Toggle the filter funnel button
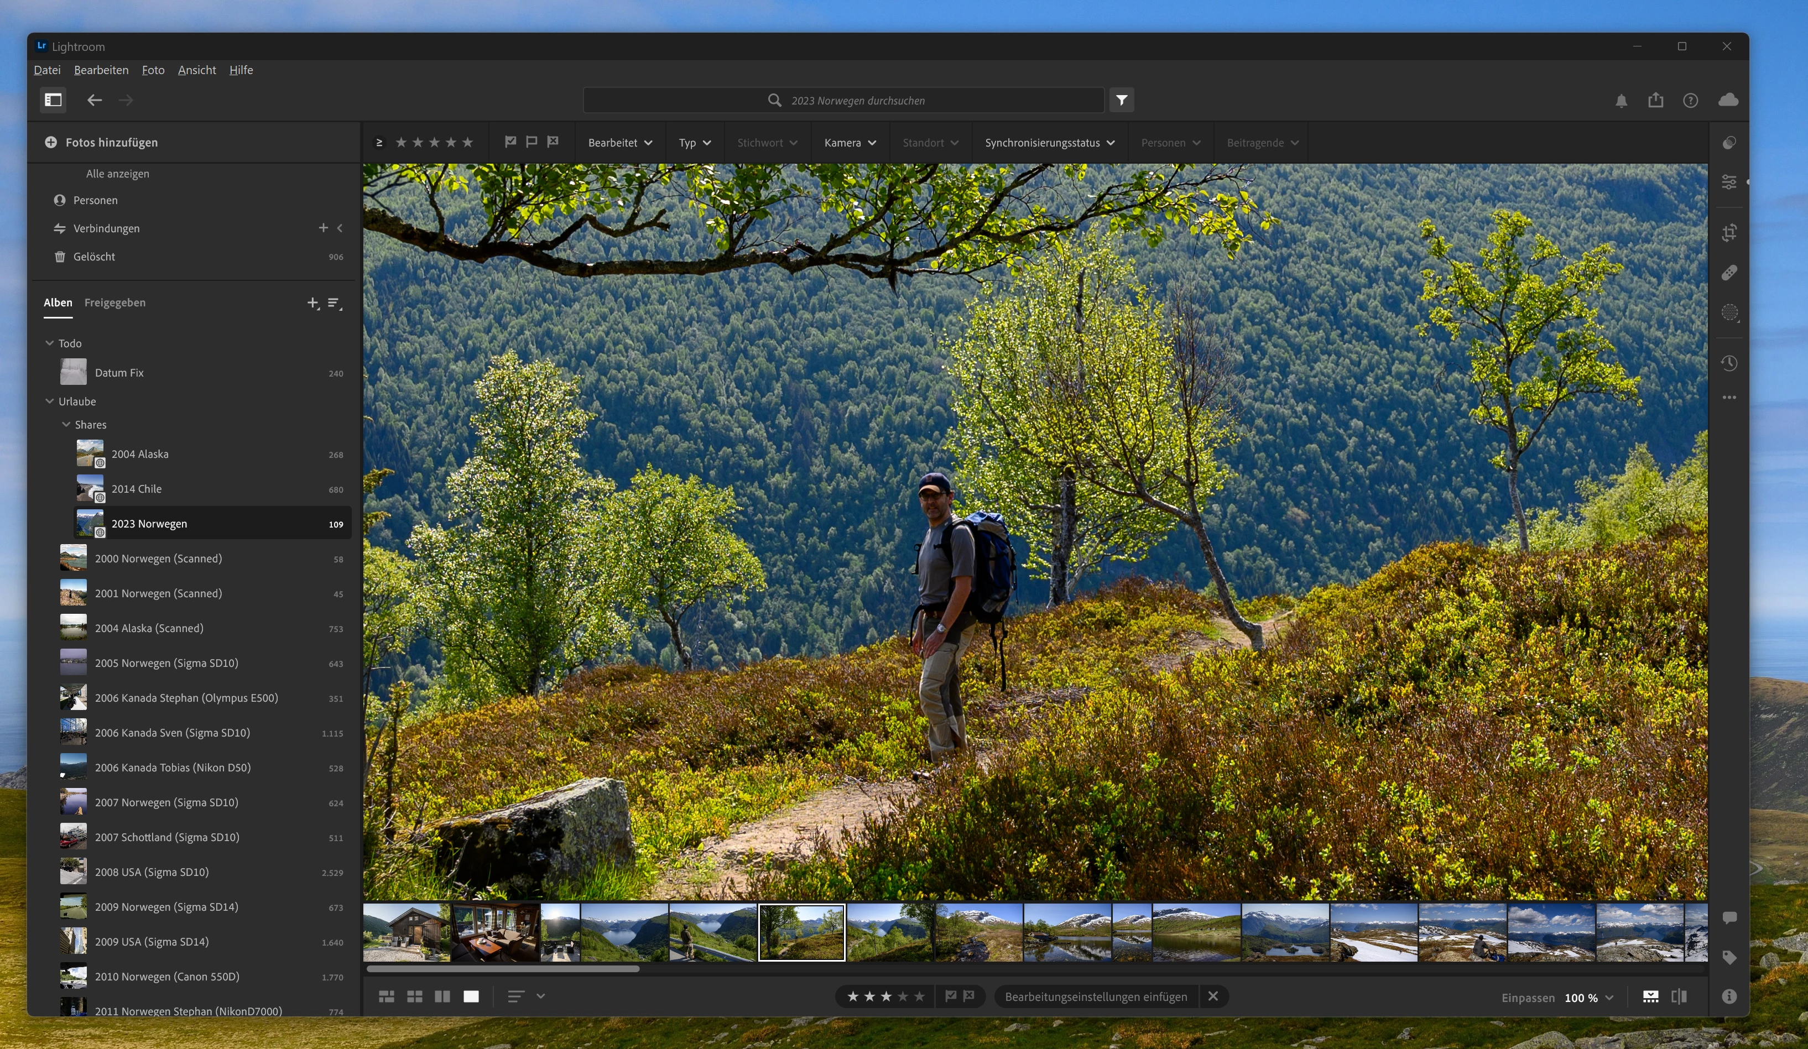This screenshot has height=1049, width=1808. (1122, 100)
